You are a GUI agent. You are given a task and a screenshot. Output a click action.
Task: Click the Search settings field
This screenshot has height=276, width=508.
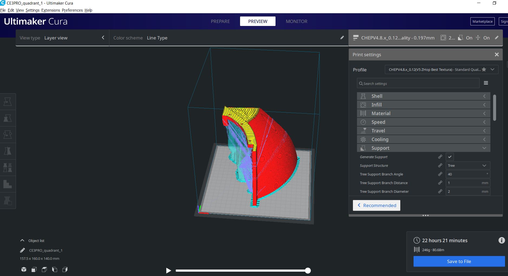tap(418, 83)
